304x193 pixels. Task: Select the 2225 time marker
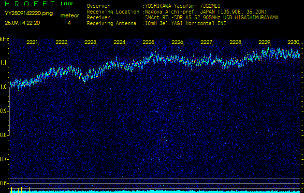click(148, 42)
